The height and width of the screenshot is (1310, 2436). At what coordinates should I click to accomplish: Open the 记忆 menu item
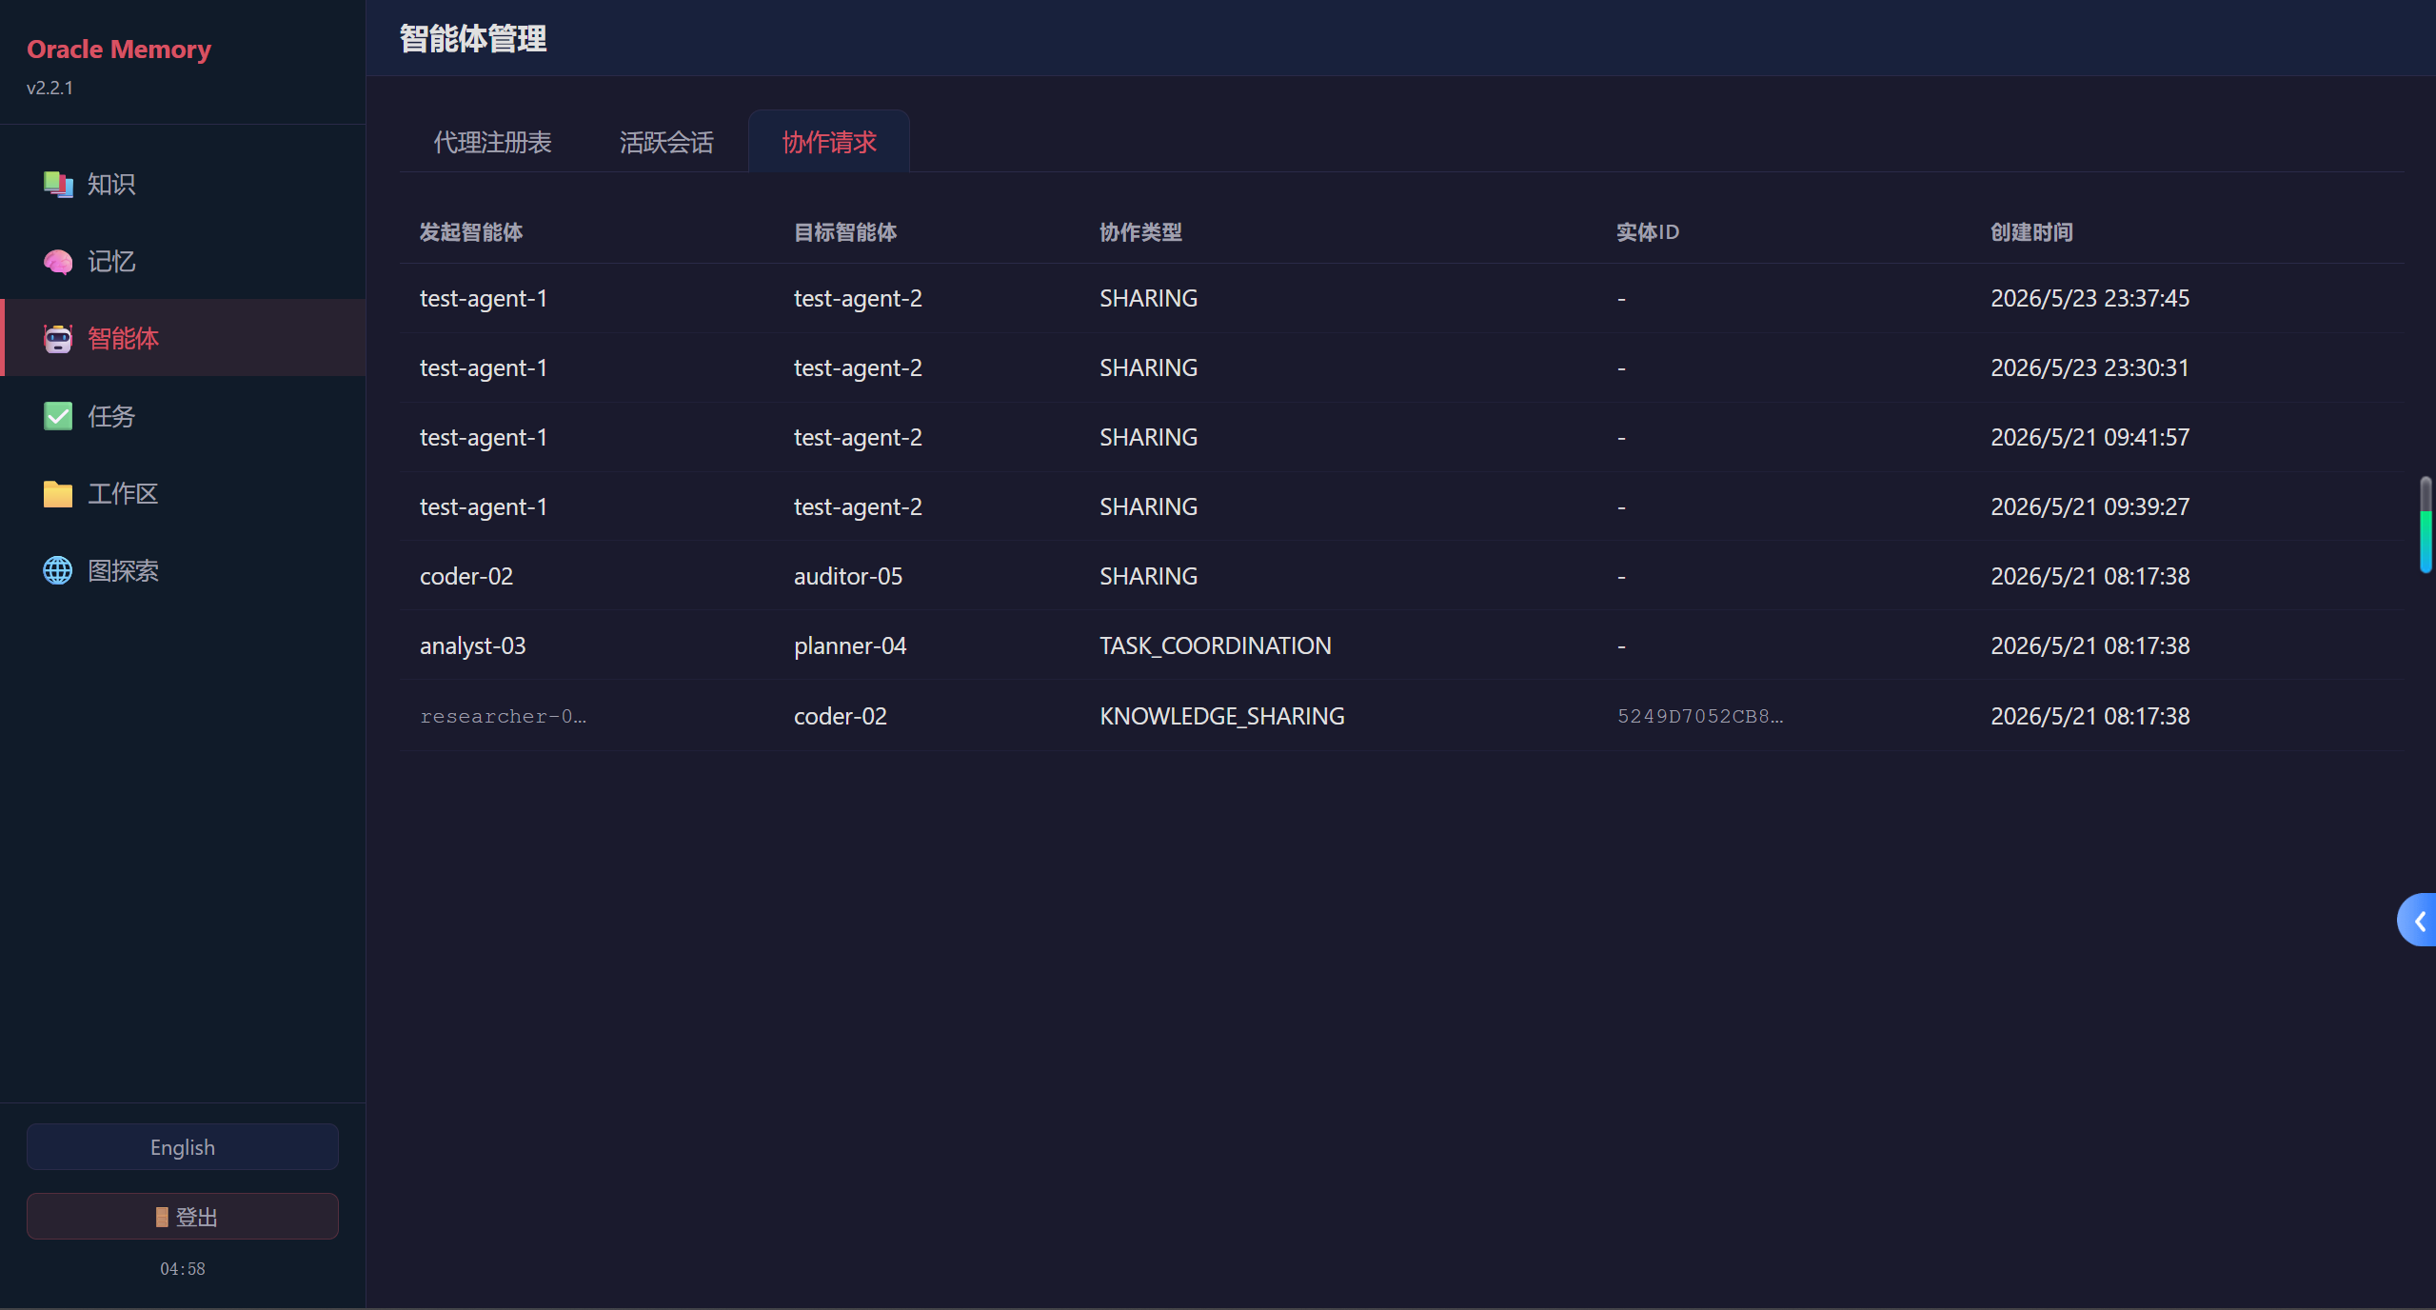pyautogui.click(x=183, y=262)
